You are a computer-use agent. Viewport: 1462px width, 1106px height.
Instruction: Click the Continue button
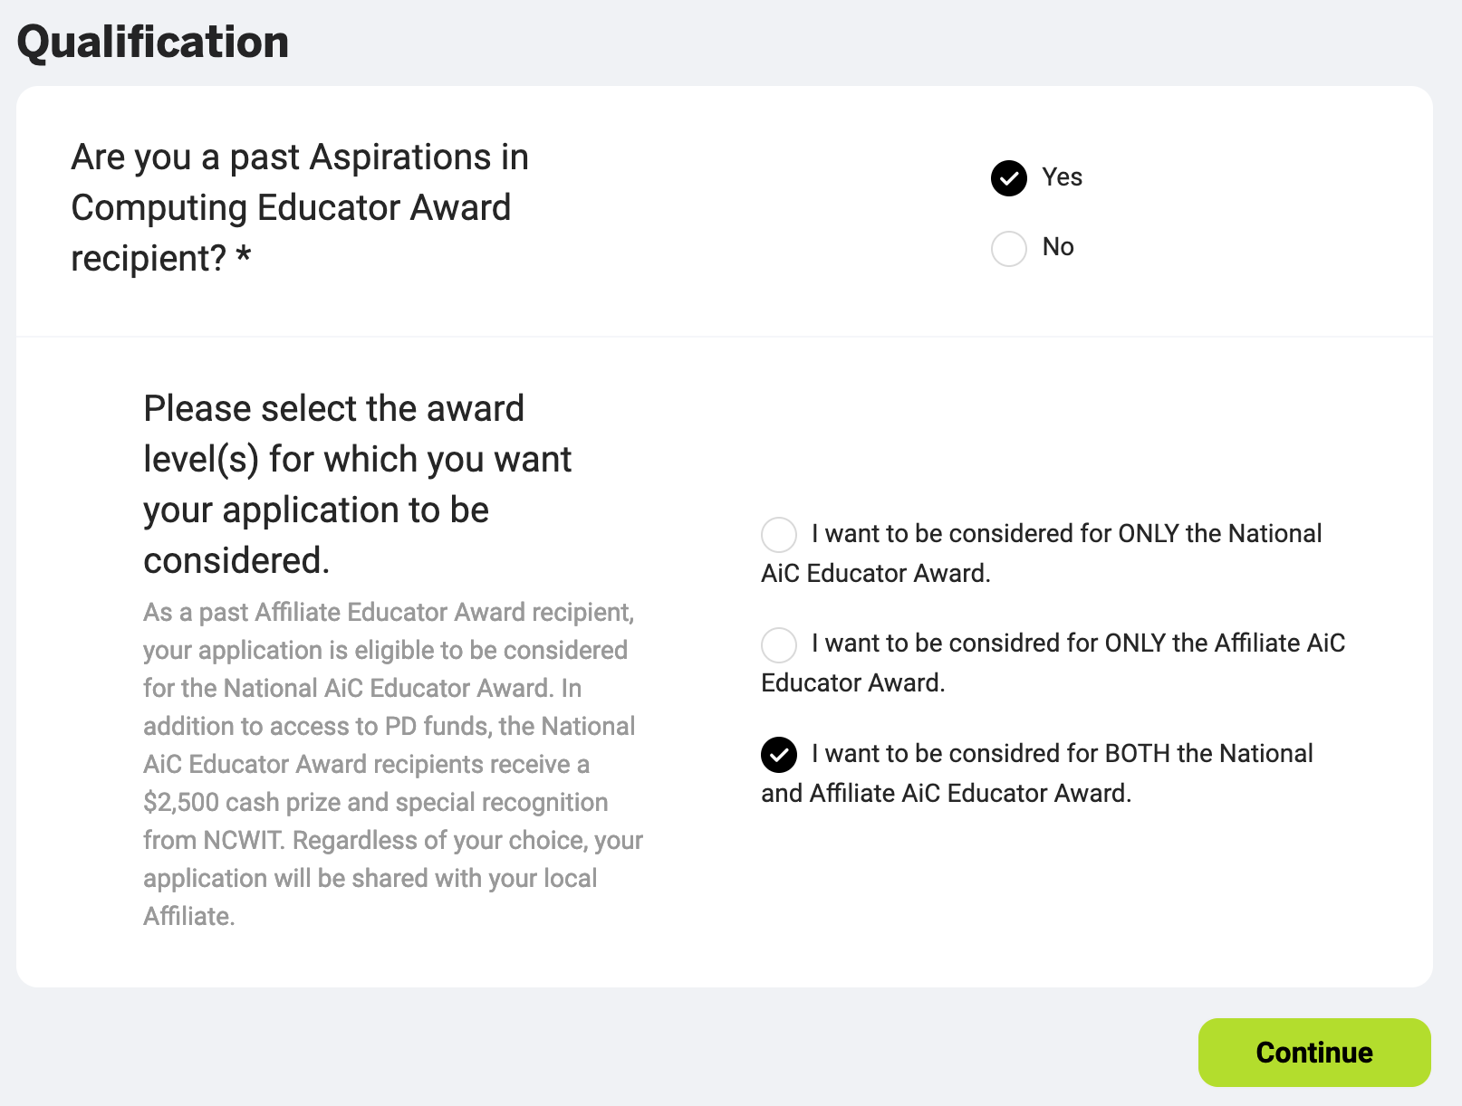[x=1314, y=1052]
